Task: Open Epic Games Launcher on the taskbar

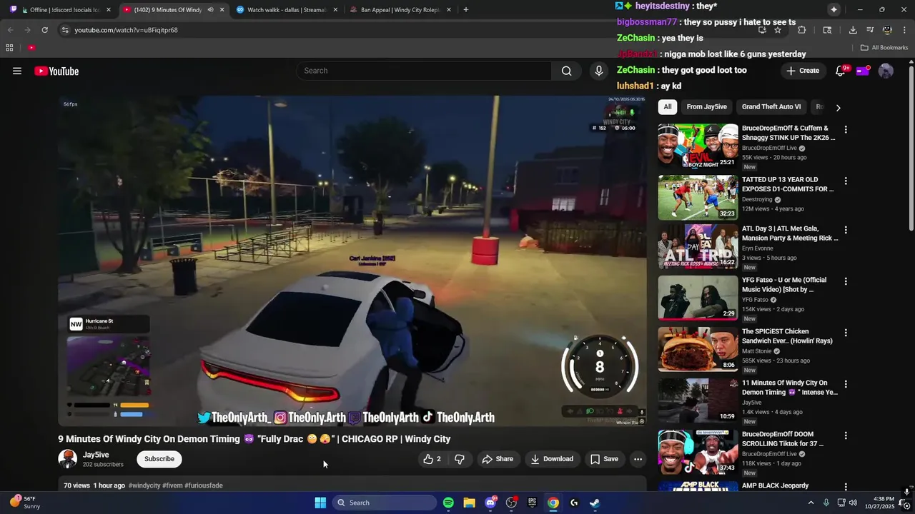Action: 532,503
